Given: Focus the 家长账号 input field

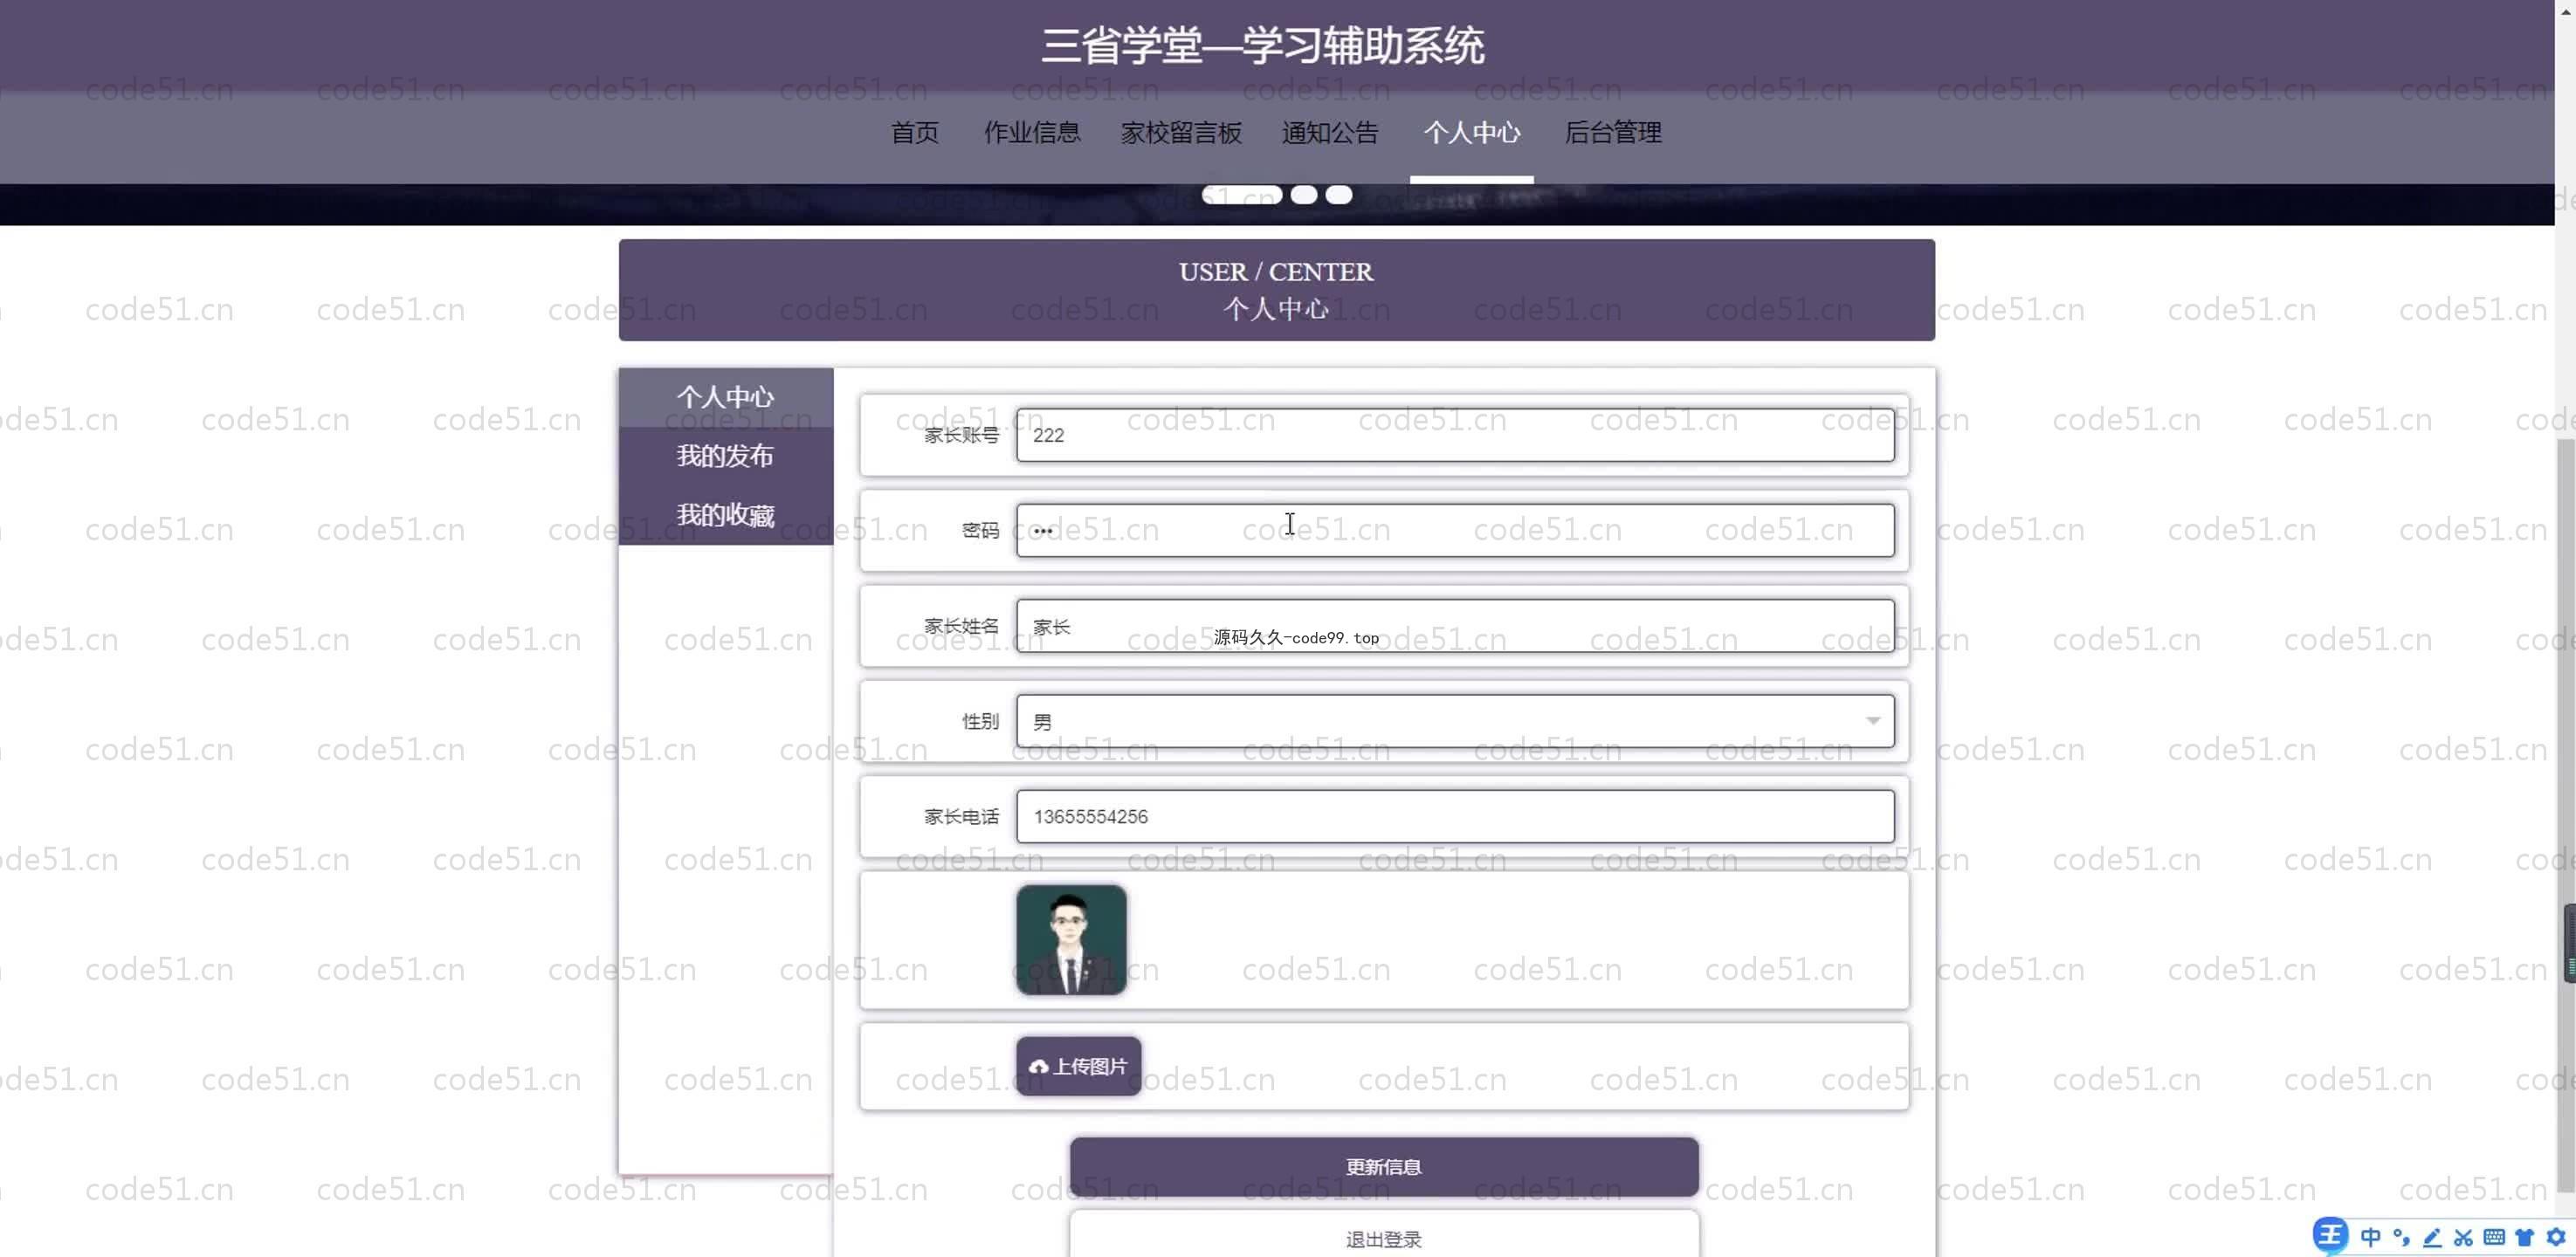Looking at the screenshot, I should tap(1455, 435).
